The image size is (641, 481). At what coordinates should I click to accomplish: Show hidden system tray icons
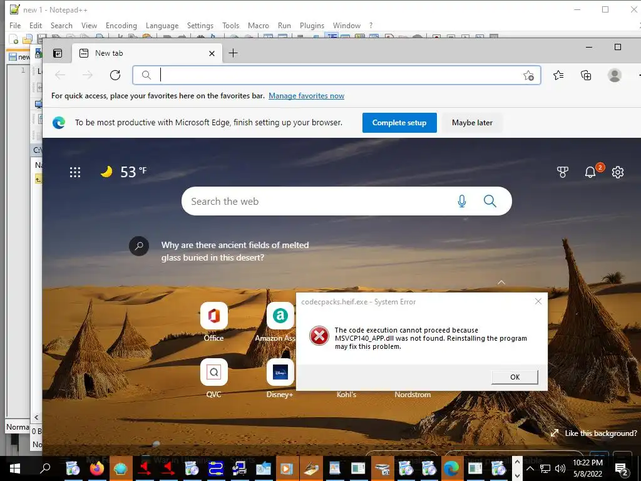click(530, 468)
